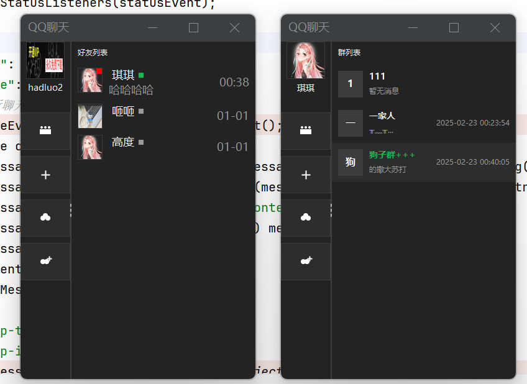Maximize the left QQ聊天 window
This screenshot has width=527, height=384.
194,27
